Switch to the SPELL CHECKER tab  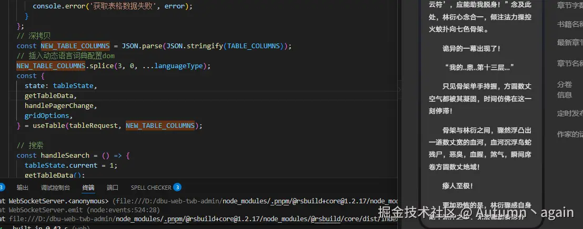151,188
